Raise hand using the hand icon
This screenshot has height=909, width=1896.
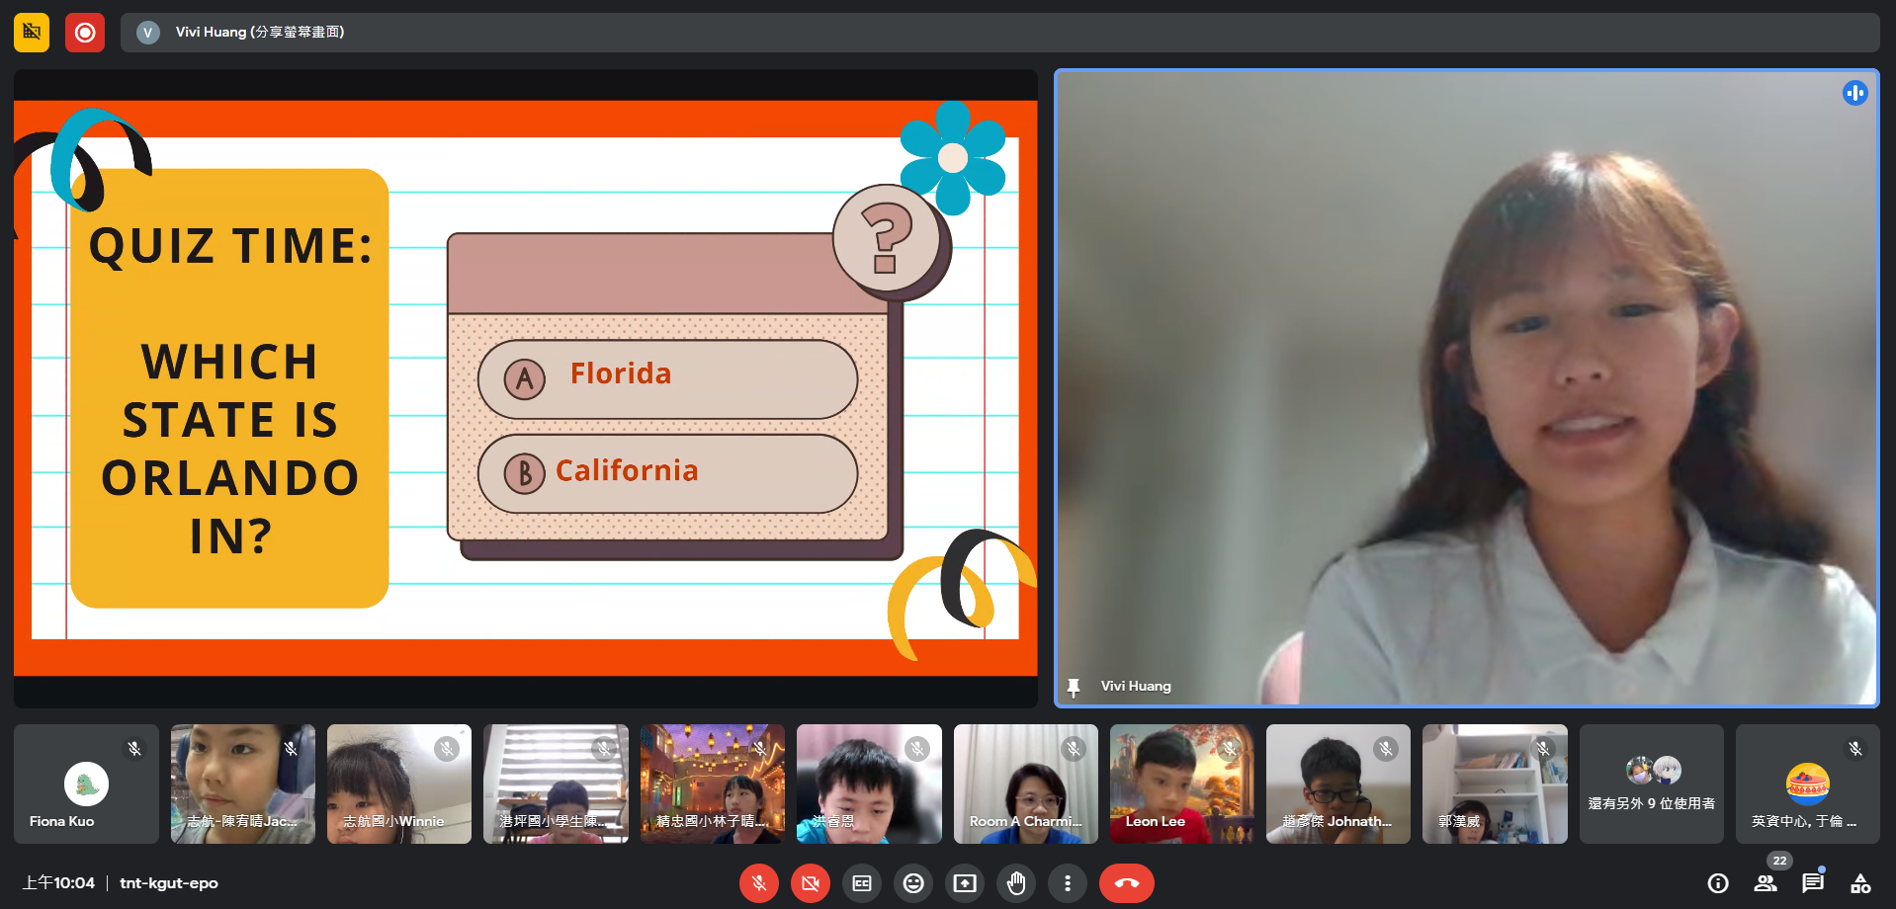1016,883
